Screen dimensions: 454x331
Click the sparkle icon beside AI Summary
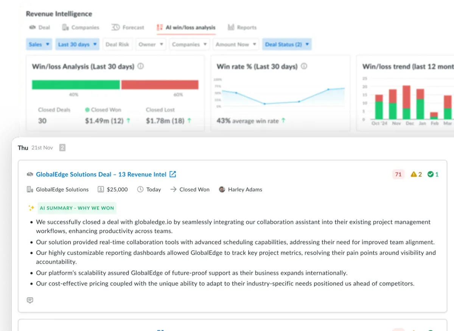click(31, 208)
